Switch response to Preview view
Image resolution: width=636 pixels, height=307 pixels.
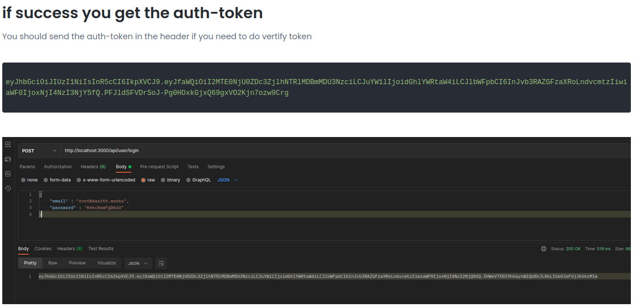[77, 263]
